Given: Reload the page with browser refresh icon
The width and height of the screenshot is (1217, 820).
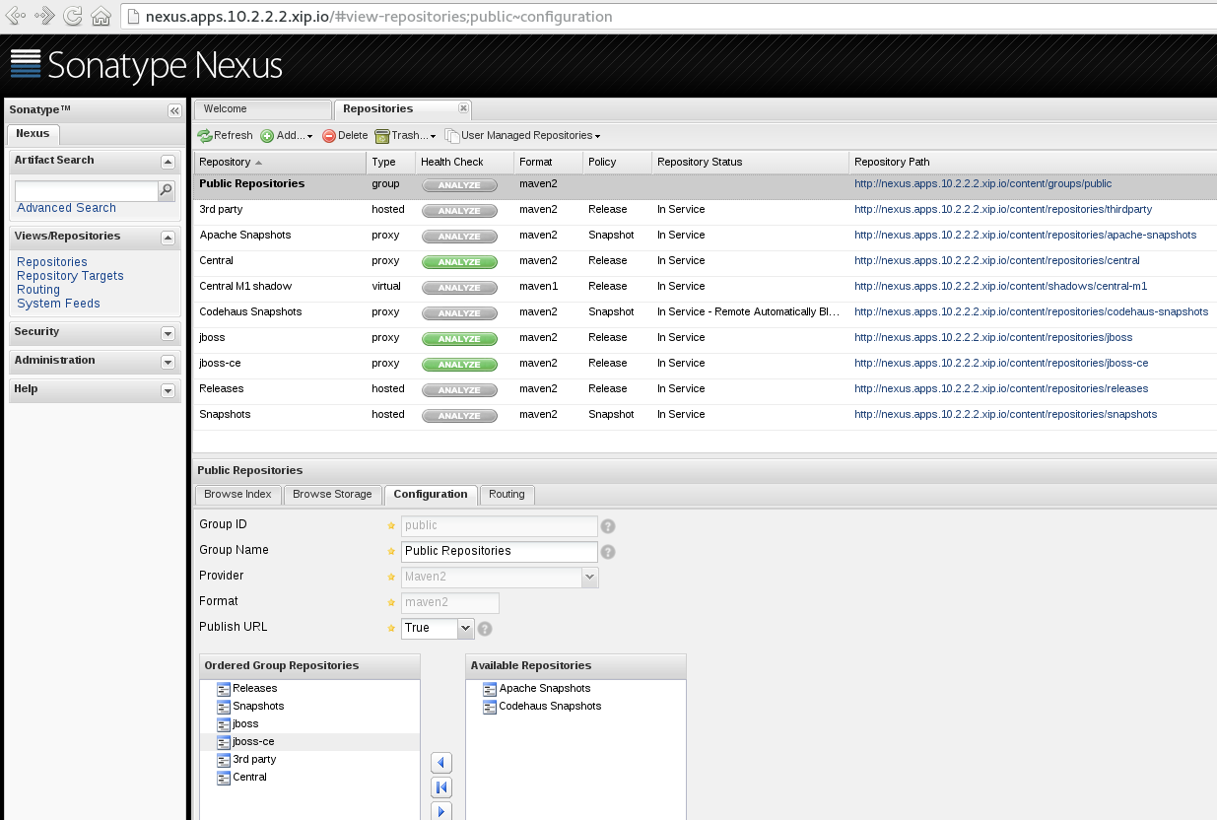Looking at the screenshot, I should click(73, 16).
